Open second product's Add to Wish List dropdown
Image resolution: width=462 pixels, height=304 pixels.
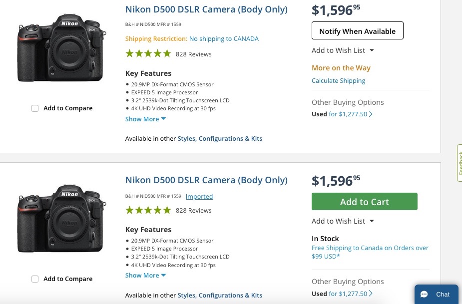click(x=343, y=221)
